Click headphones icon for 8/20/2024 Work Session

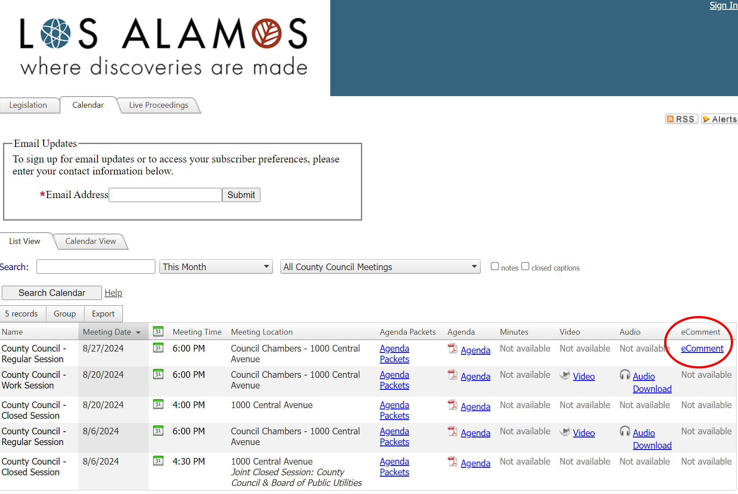625,375
